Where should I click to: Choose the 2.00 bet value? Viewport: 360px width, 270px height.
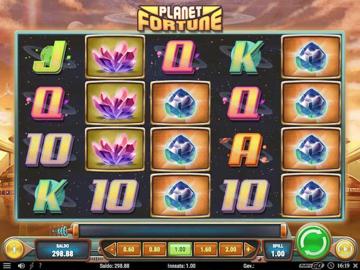click(231, 249)
